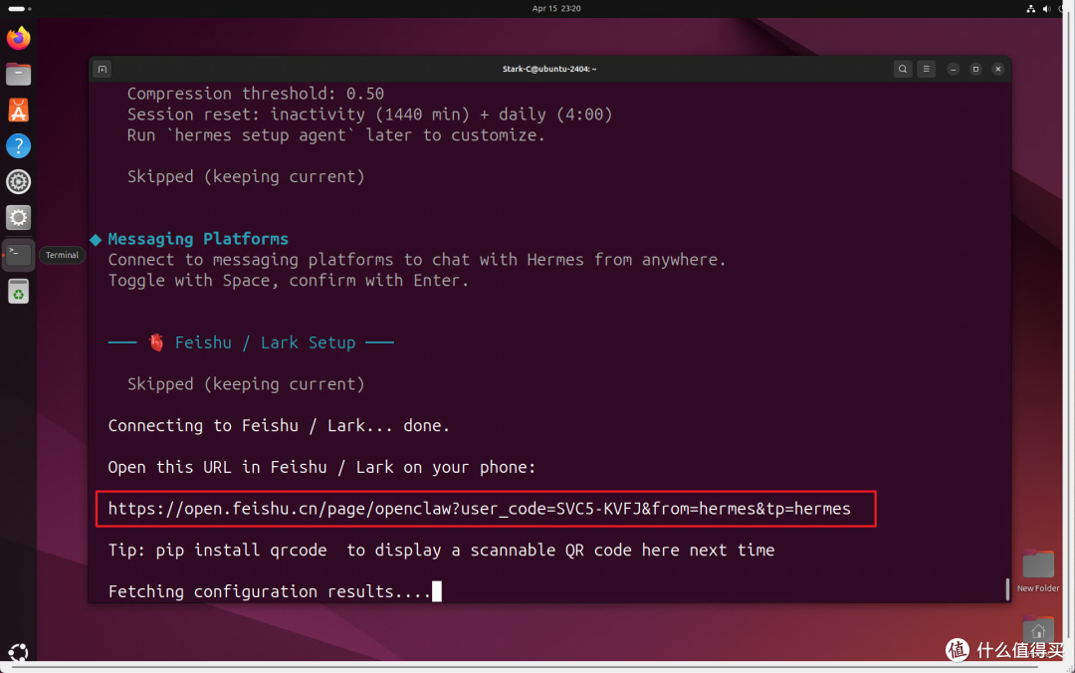The image size is (1075, 673).
Task: Click the volume icon in top bar
Action: click(1047, 9)
